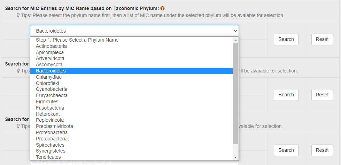Image resolution: width=341 pixels, height=165 pixels.
Task: Choose Spirochaetes in the list
Action: [50, 145]
